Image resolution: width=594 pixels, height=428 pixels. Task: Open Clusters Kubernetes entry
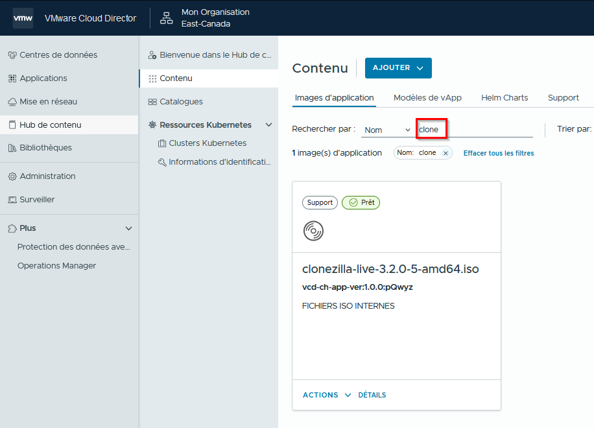click(x=208, y=143)
